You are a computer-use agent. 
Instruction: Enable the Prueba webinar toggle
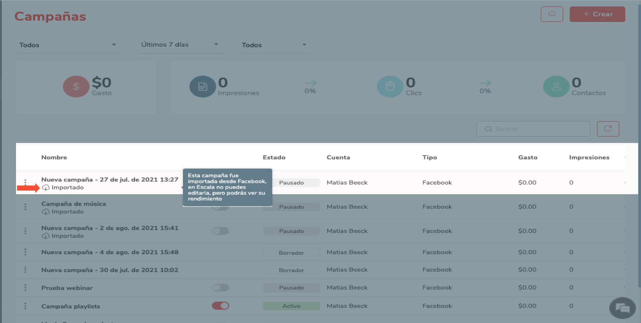[x=220, y=287]
